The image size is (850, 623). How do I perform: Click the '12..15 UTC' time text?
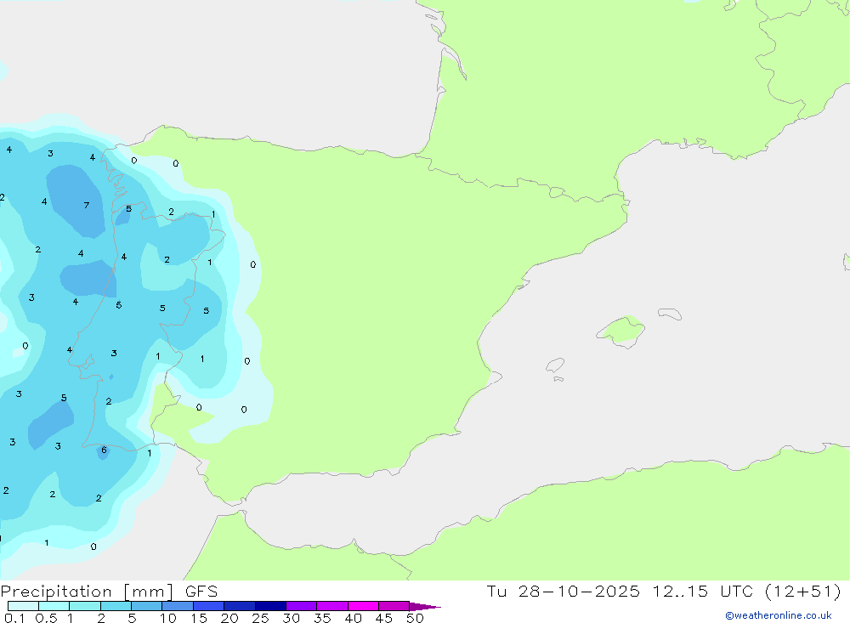tap(703, 591)
